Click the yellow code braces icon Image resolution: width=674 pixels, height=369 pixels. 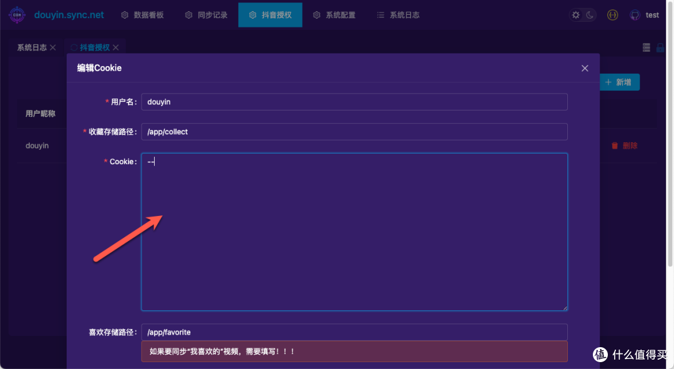click(612, 14)
